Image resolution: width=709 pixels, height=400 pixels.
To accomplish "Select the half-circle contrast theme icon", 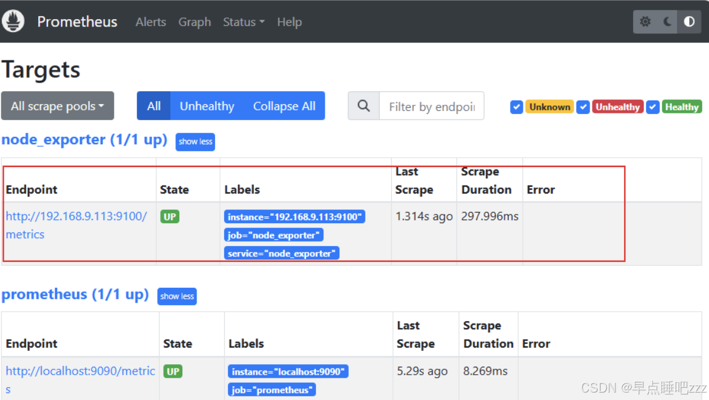I will click(x=689, y=22).
